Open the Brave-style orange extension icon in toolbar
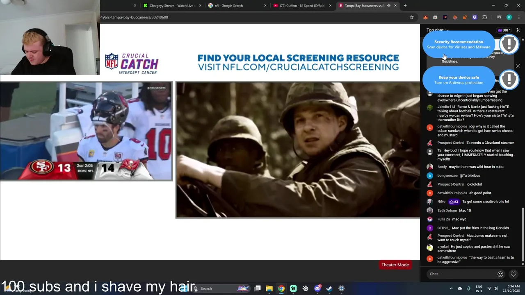This screenshot has height=295, width=525. [425, 17]
